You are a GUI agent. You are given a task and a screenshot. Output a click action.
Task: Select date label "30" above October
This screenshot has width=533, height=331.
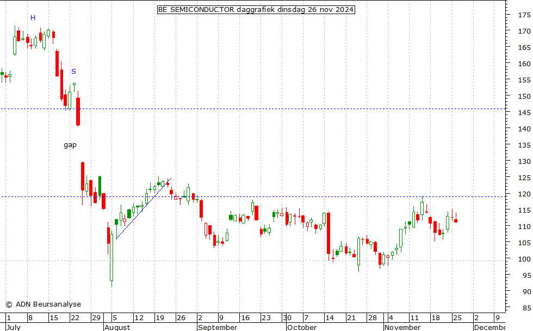[x=287, y=318]
